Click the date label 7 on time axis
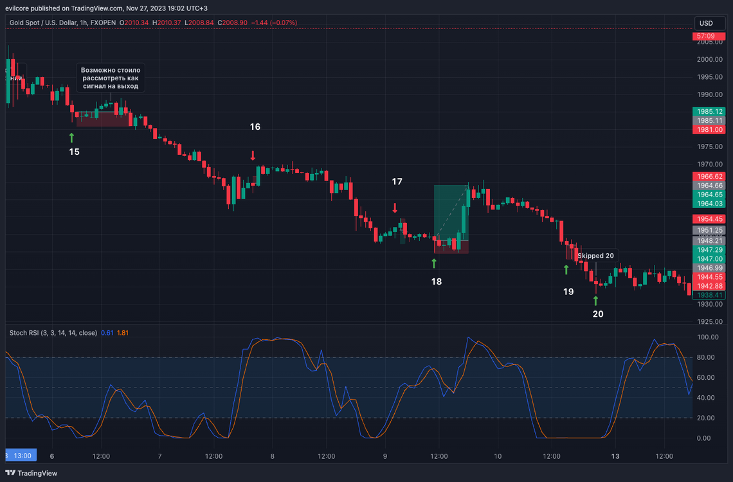This screenshot has width=733, height=482. coord(160,456)
